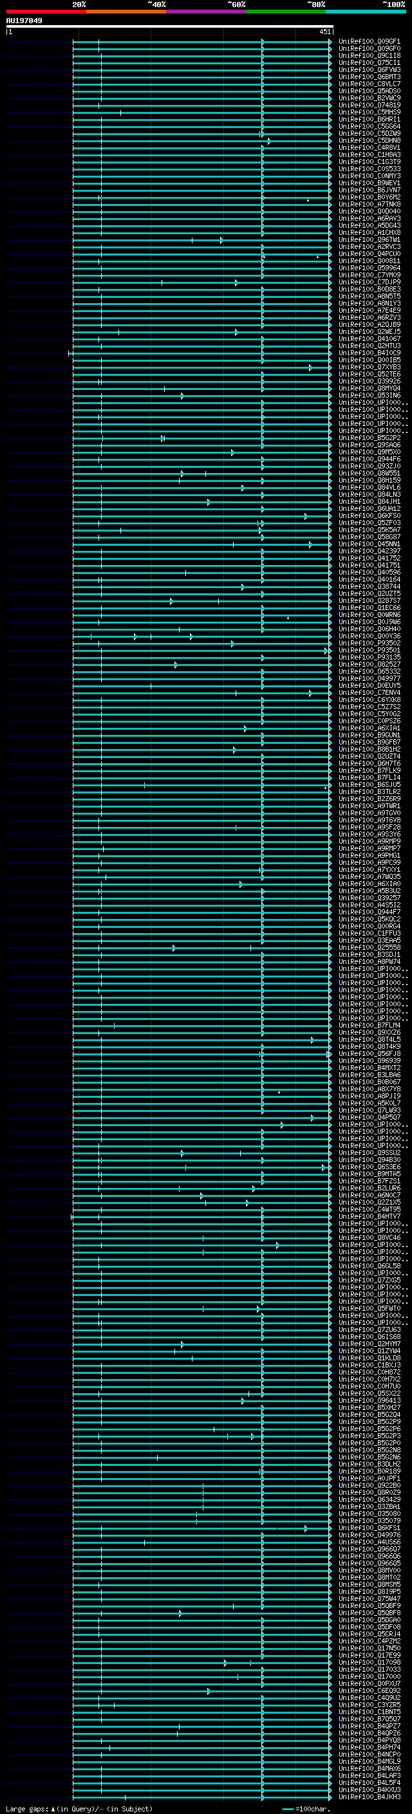Click the UniRef100_Q7XYB3 label
Image resolution: width=412 pixels, height=1814 pixels.
(x=370, y=367)
